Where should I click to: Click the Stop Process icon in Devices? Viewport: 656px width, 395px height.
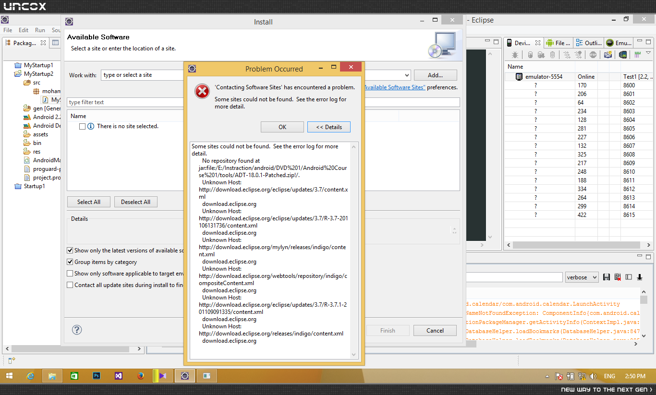[x=593, y=55]
